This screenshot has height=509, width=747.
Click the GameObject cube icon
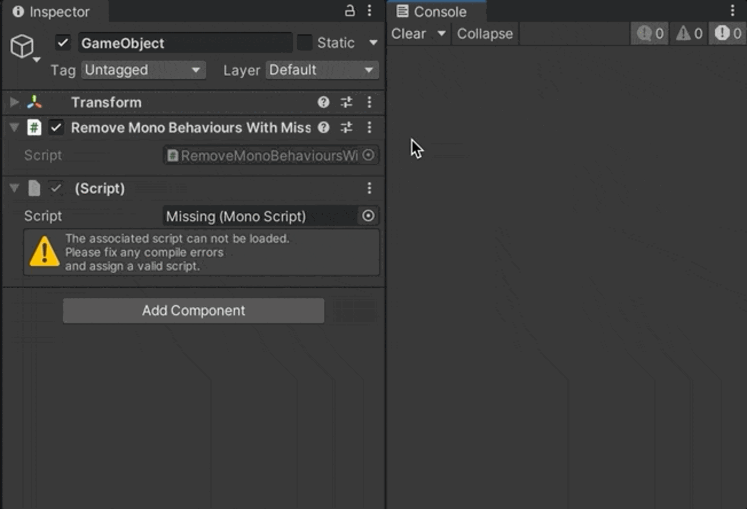point(22,45)
